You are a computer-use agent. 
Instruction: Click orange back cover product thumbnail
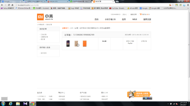point(85,44)
